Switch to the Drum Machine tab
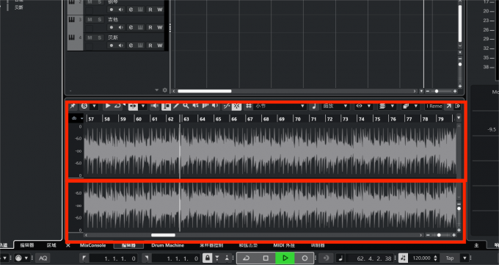Viewport: 499px width, 265px height. (x=168, y=245)
